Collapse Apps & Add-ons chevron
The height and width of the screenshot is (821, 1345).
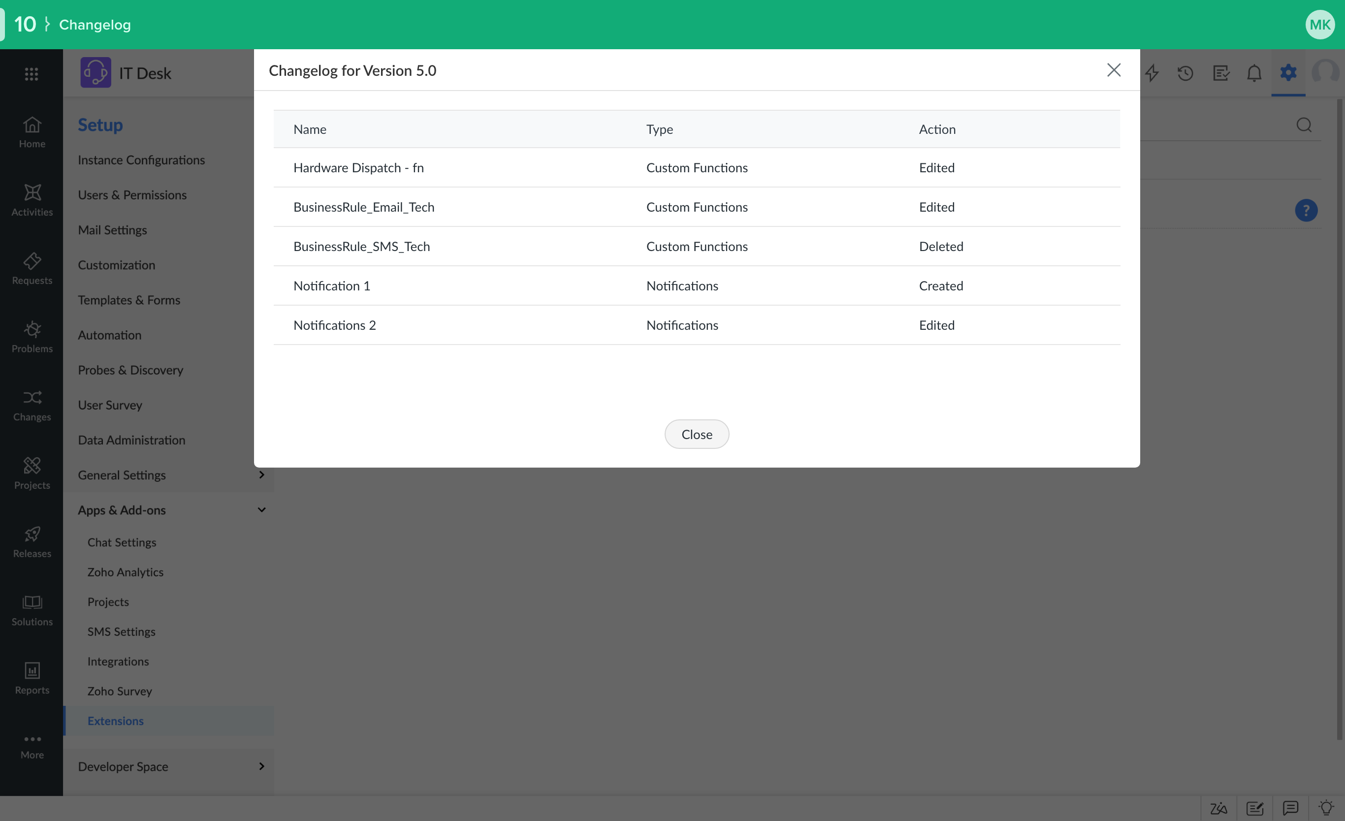[261, 509]
